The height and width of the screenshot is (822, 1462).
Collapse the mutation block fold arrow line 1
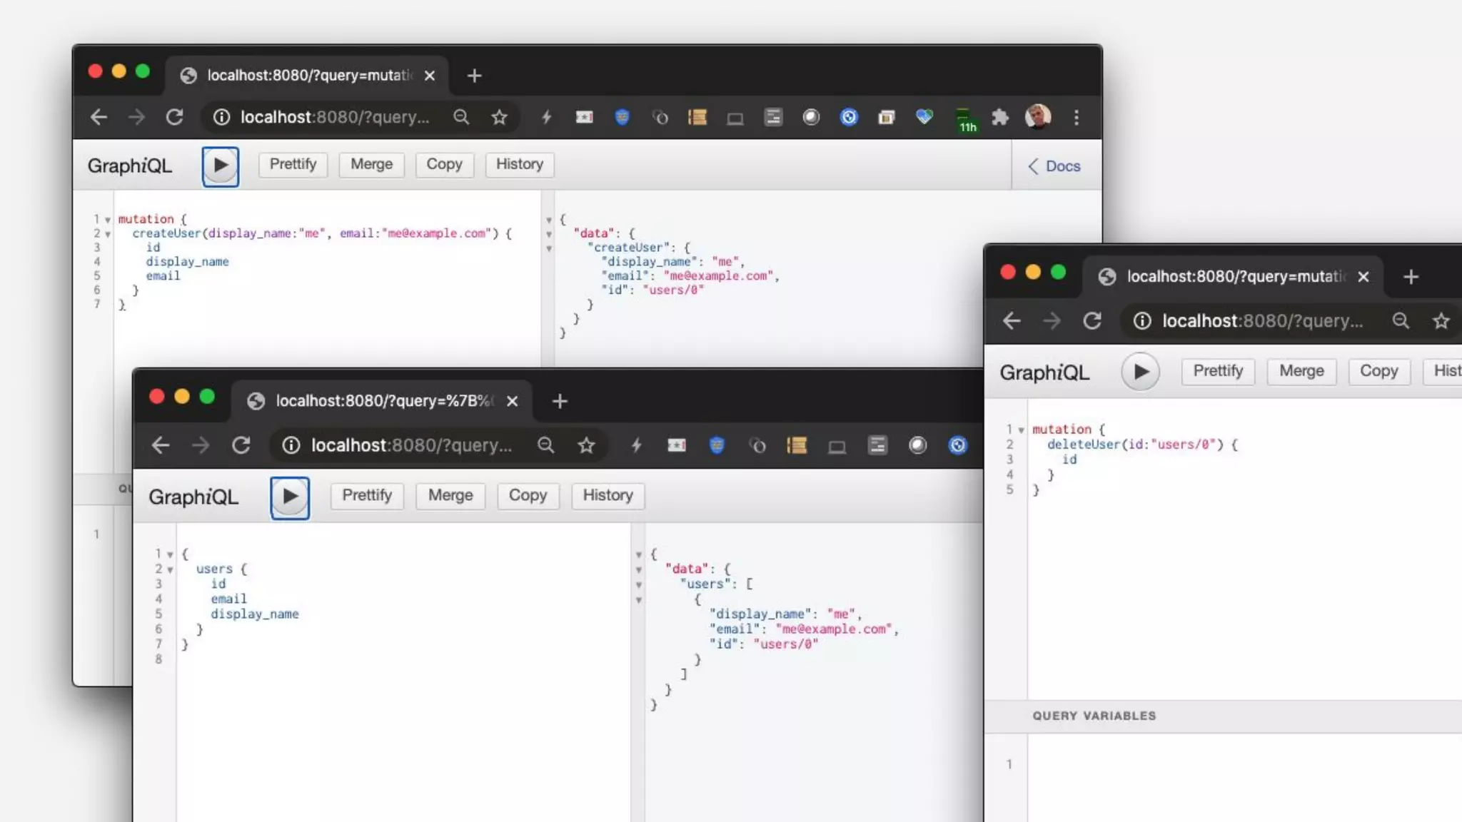108,220
